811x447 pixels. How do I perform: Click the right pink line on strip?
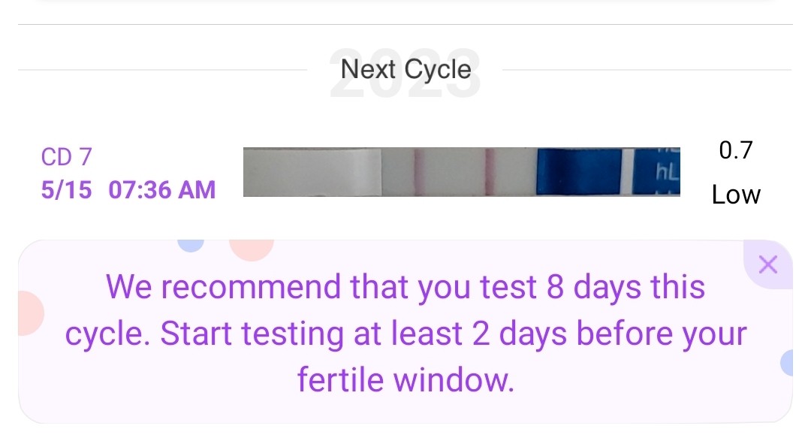click(x=487, y=172)
